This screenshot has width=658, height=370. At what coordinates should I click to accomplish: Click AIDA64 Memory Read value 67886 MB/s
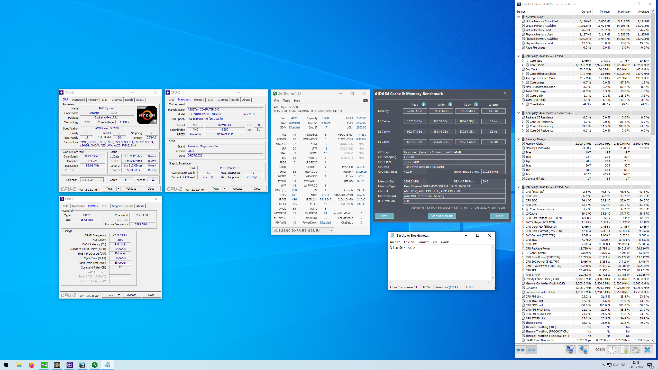pyautogui.click(x=415, y=111)
